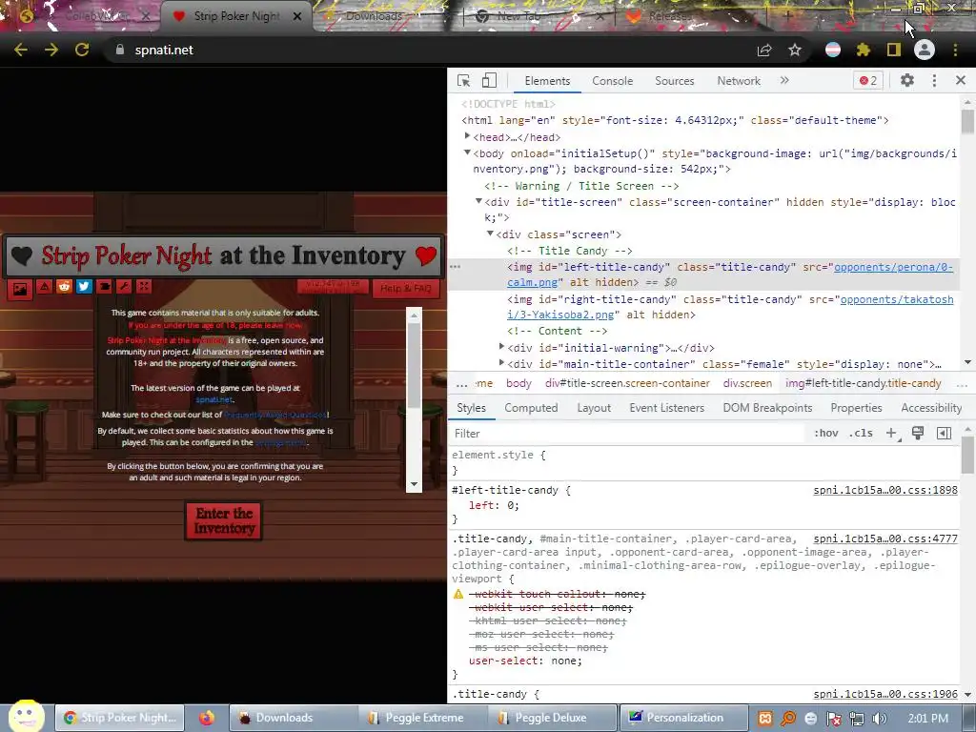976x732 pixels.
Task: Open the DOM Breakpoints tab
Action: pos(767,408)
